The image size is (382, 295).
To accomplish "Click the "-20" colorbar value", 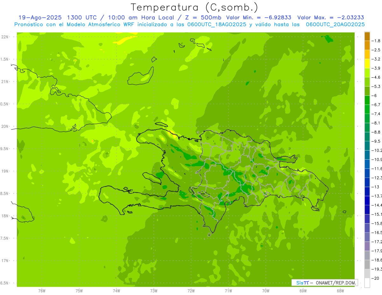I will (376, 278).
